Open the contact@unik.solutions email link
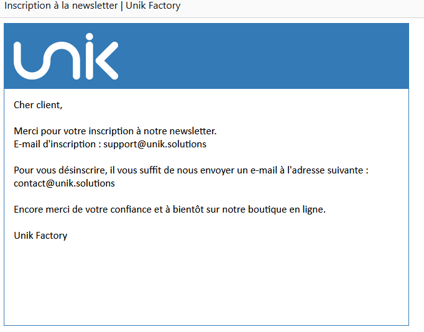Viewport: 424px width, 332px height. click(64, 183)
